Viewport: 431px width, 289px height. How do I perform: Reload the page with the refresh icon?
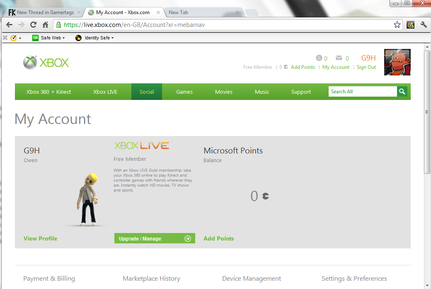click(x=33, y=25)
